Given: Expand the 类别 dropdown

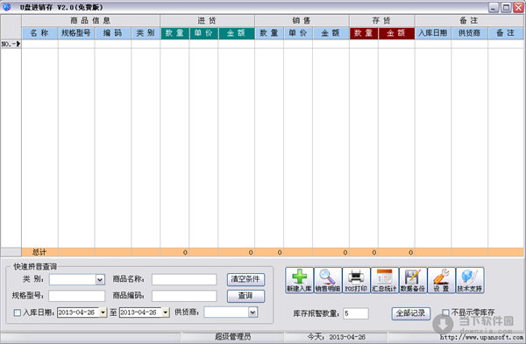Looking at the screenshot, I should (100, 279).
